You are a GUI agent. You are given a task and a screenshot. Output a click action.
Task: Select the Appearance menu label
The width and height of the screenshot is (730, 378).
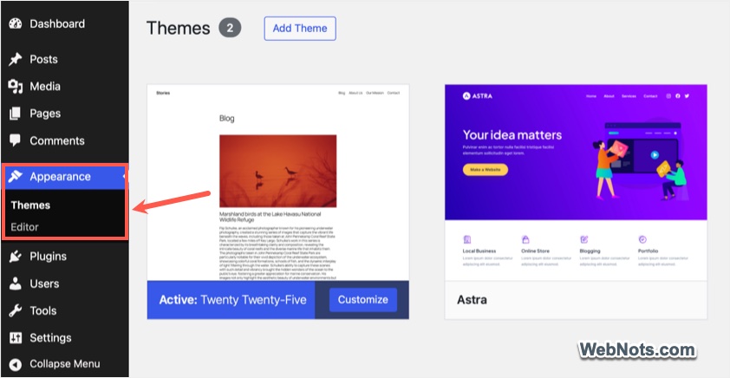(x=60, y=177)
